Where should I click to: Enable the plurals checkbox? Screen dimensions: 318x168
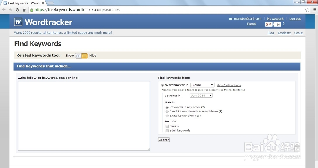(x=167, y=126)
